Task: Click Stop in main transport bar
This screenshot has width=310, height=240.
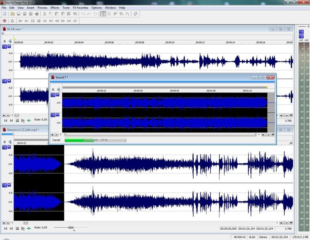Action: coord(39,21)
